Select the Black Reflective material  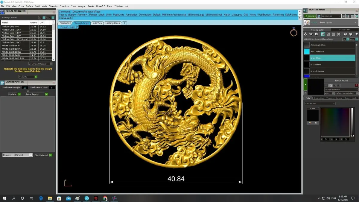pyautogui.click(x=329, y=71)
